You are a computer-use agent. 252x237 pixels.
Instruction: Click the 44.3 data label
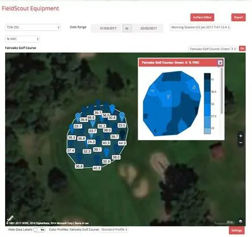(x=122, y=143)
